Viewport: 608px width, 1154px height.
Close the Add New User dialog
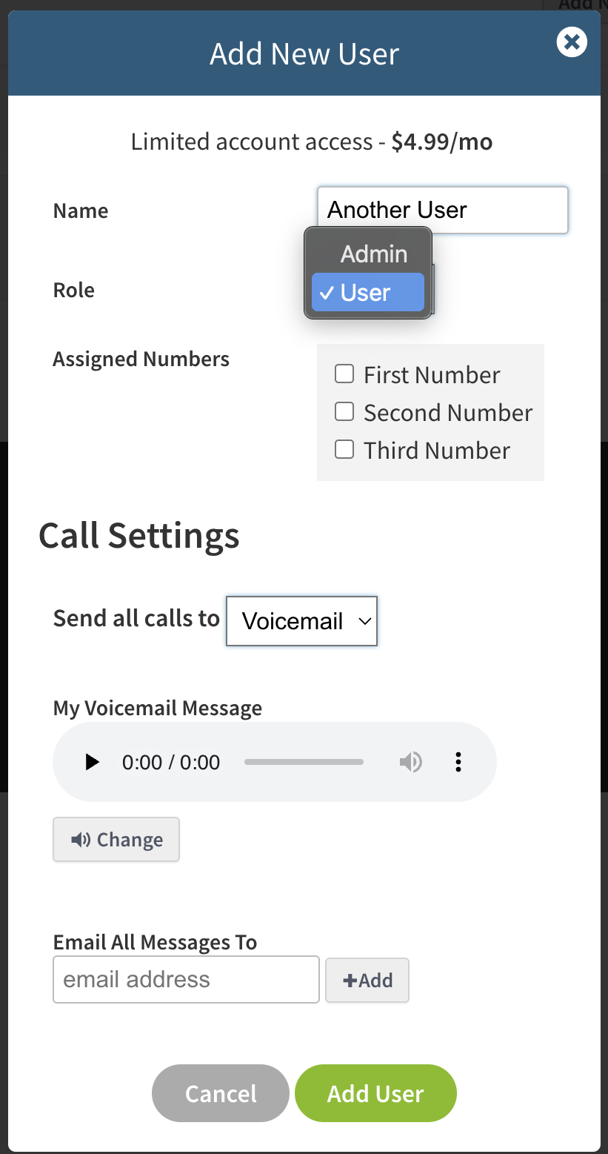571,42
